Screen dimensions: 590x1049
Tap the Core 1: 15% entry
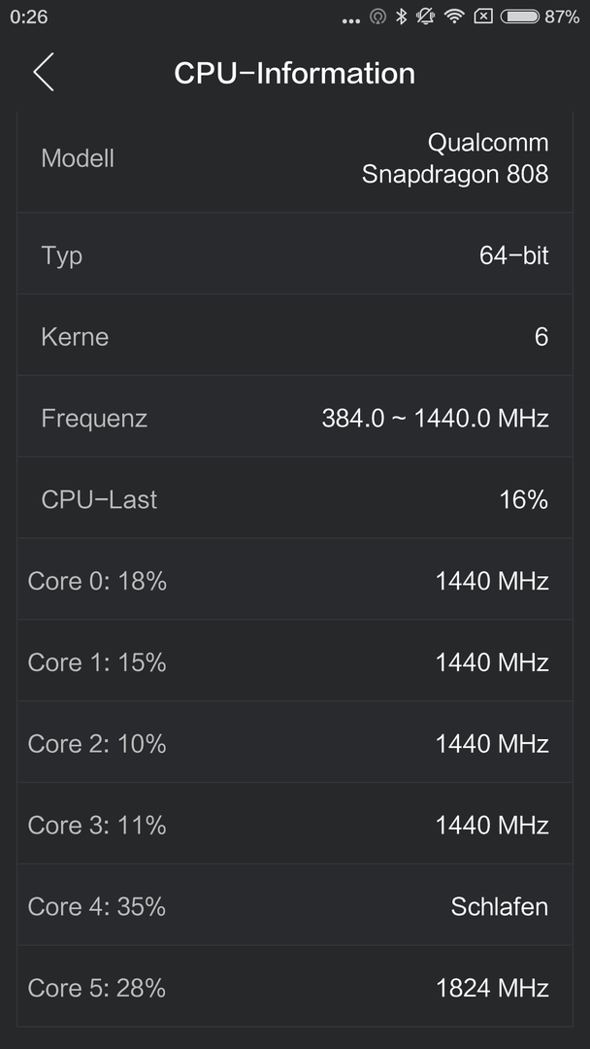click(295, 661)
